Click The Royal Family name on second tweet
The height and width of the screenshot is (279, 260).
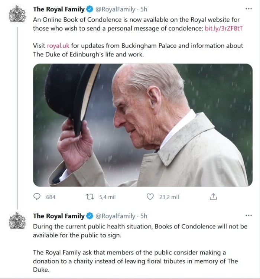tap(59, 216)
